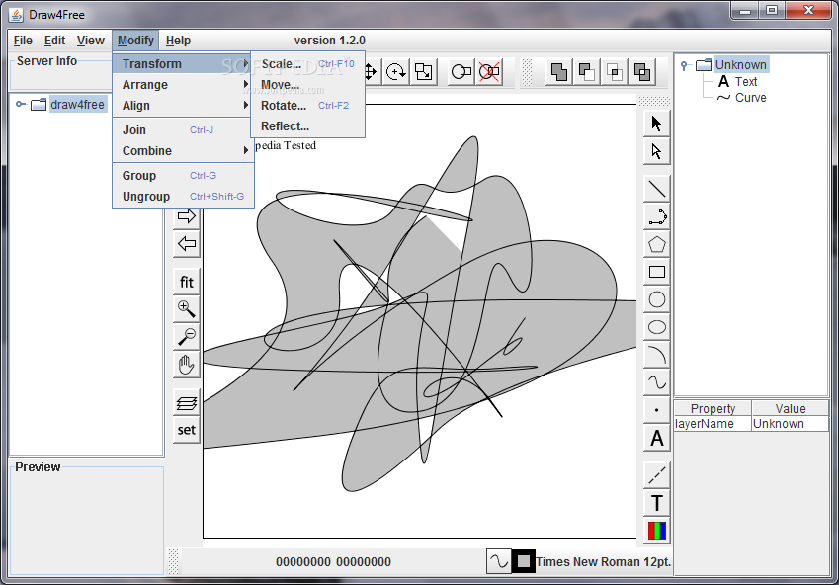Viewport: 839px width, 585px height.
Task: Choose Rotate... in Transform submenu
Action: coord(307,106)
